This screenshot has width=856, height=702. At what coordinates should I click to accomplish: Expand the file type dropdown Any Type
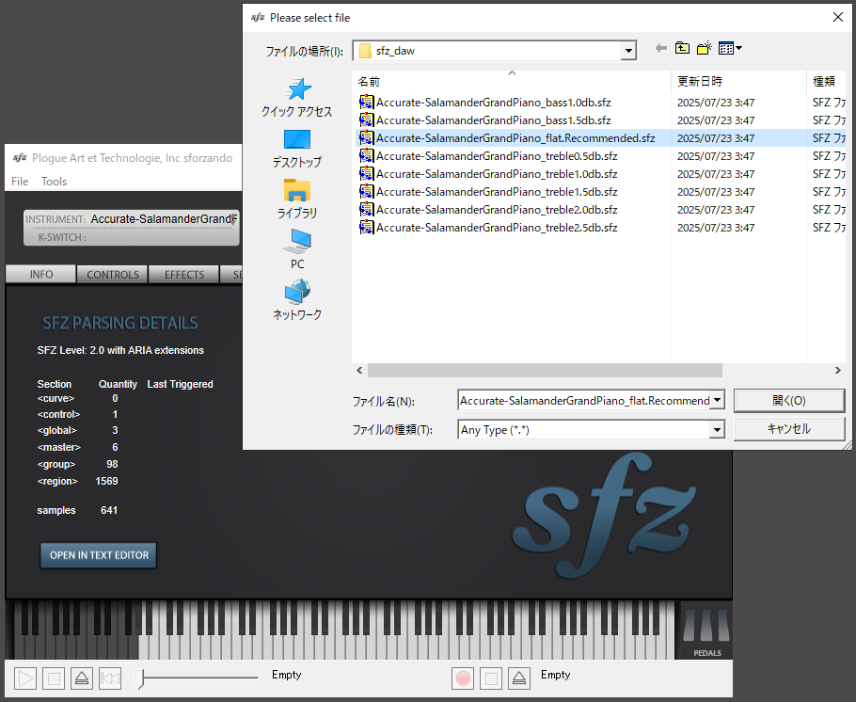coord(718,430)
